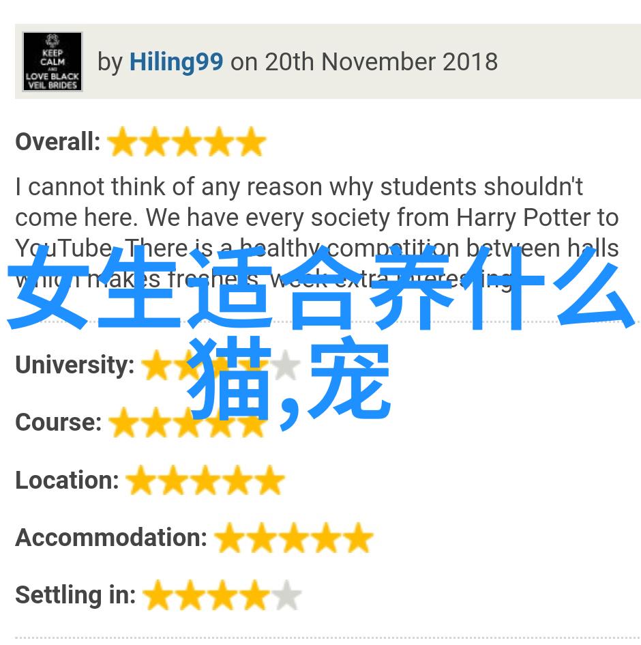Click the first star of the Overall rating
641x645 pixels.
point(123,142)
